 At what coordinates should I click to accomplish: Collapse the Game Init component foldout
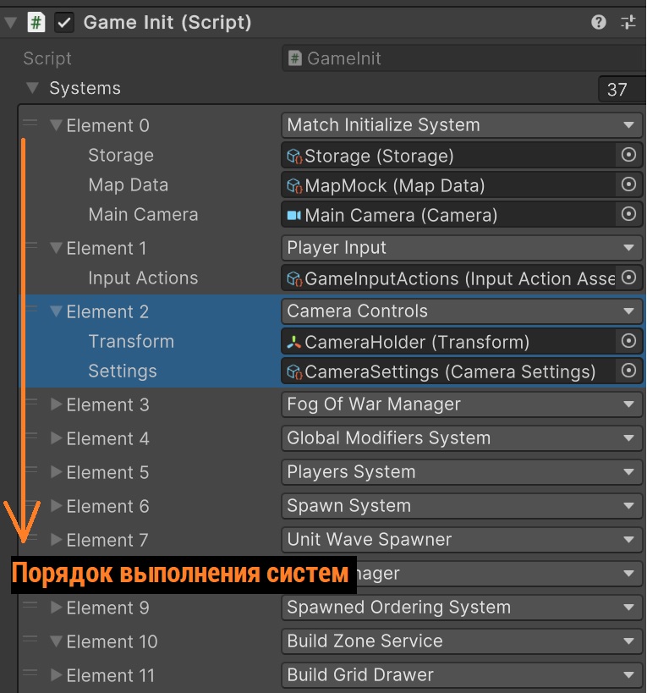(10, 23)
